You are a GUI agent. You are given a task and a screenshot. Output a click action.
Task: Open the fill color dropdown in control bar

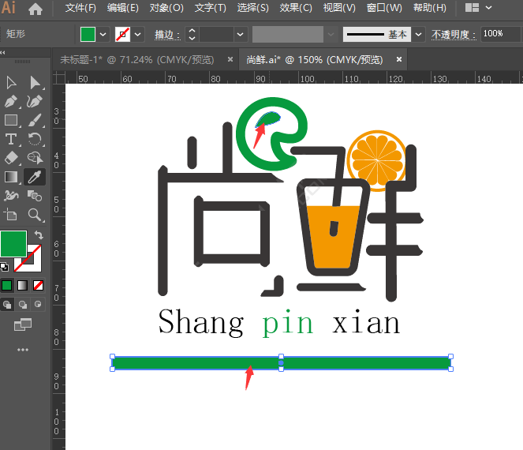coord(103,35)
